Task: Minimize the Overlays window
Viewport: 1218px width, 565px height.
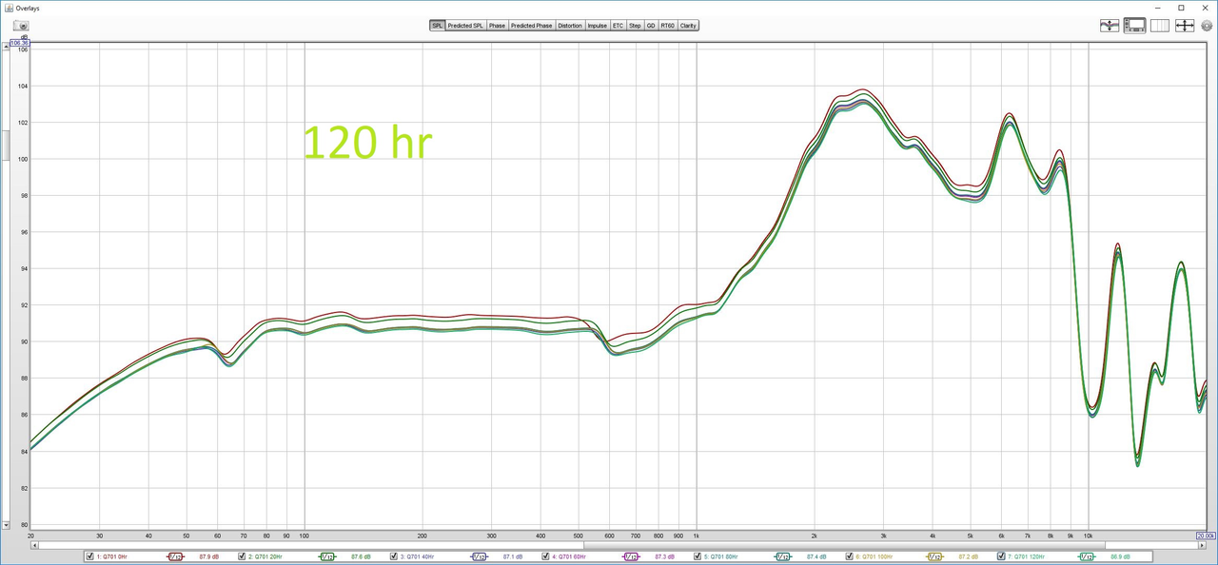Action: (1159, 8)
